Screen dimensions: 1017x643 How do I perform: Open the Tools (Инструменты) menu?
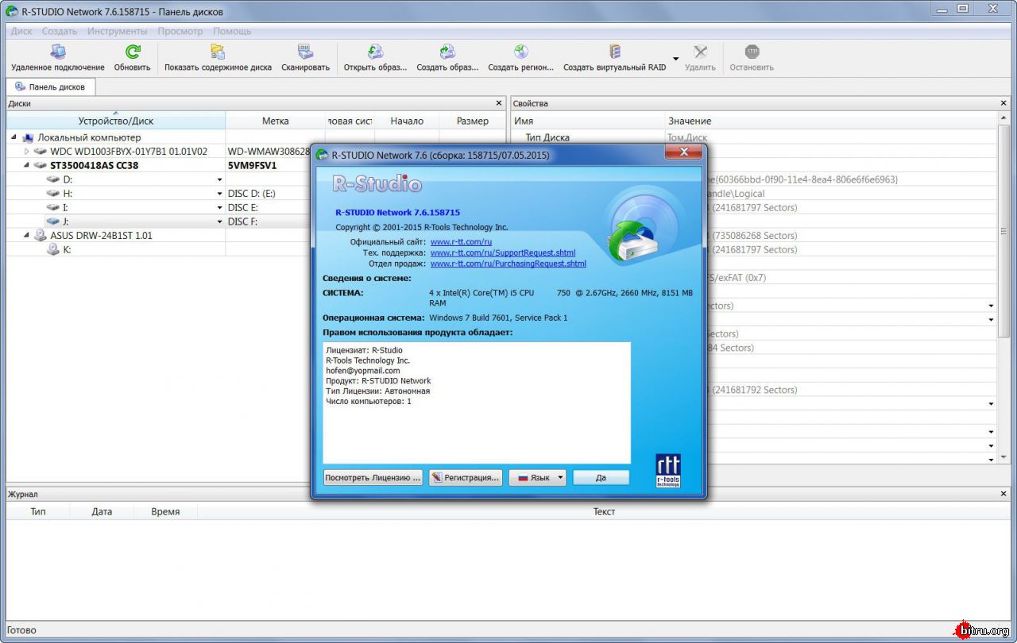coord(118,31)
